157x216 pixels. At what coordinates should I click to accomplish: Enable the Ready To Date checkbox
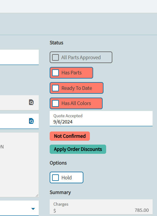tap(55, 88)
